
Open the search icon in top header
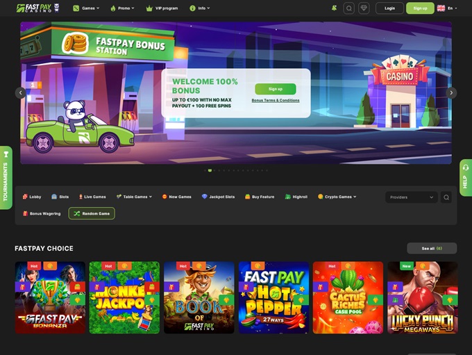[348, 8]
